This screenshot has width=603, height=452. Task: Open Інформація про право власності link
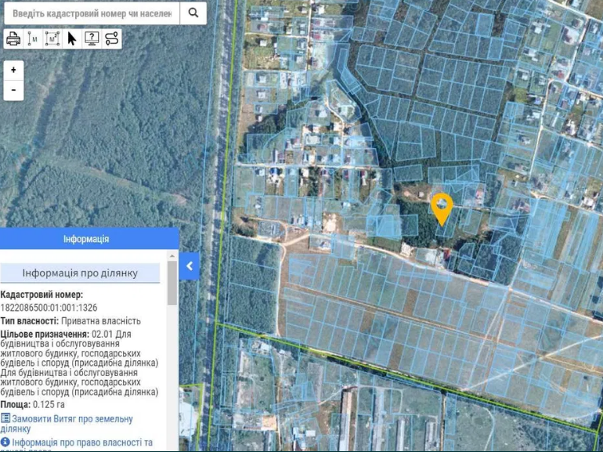(81, 443)
